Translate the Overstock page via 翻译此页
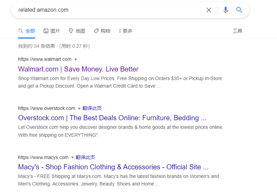 click(x=92, y=108)
